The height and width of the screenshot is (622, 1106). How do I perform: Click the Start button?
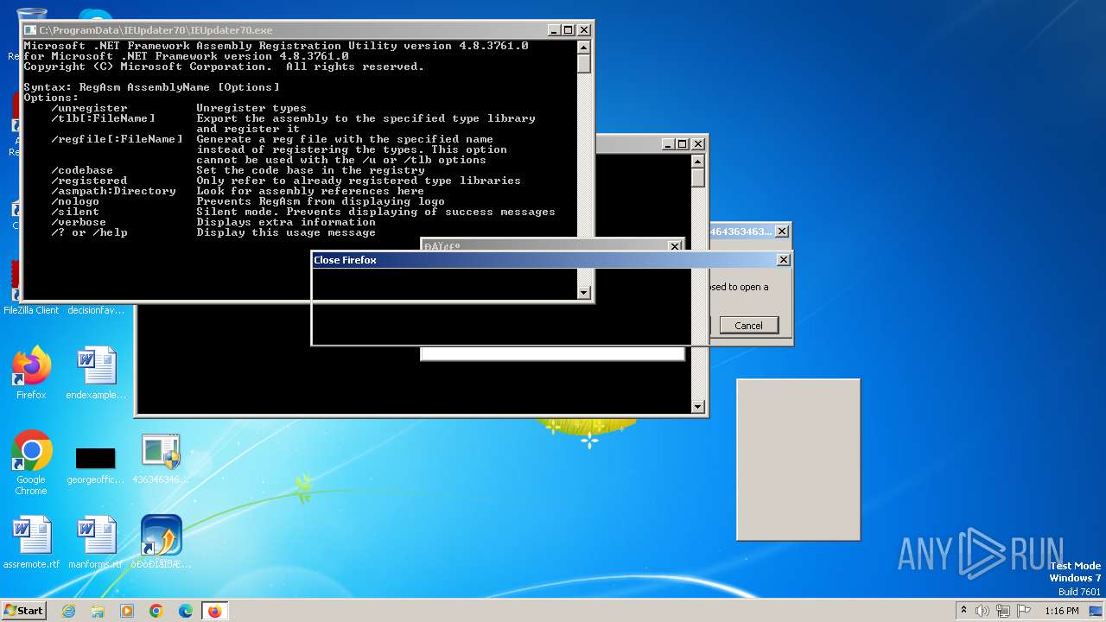[24, 611]
